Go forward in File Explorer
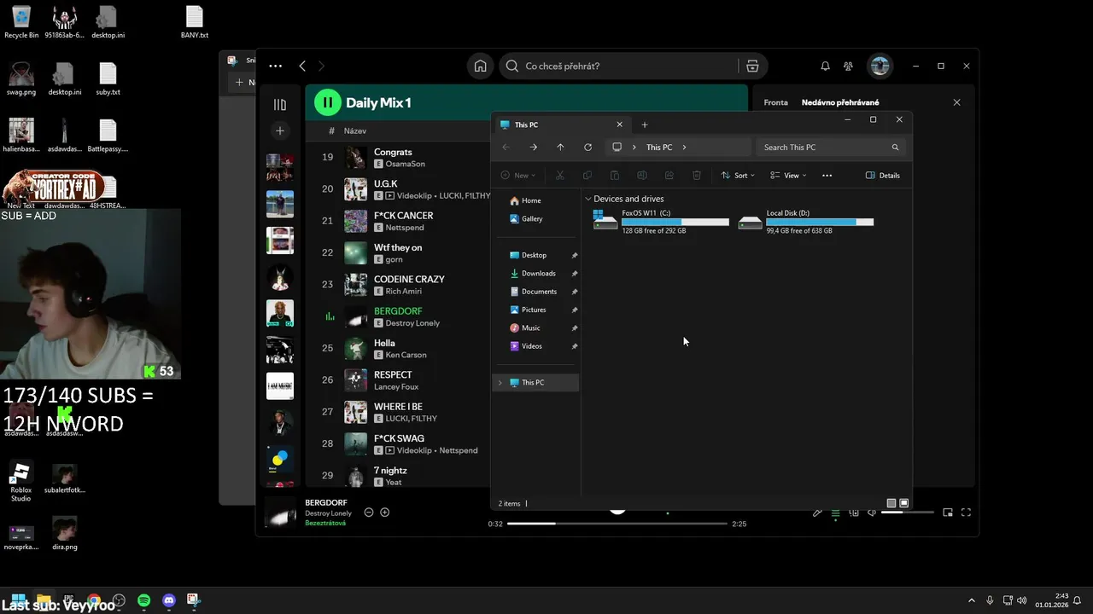 533,148
